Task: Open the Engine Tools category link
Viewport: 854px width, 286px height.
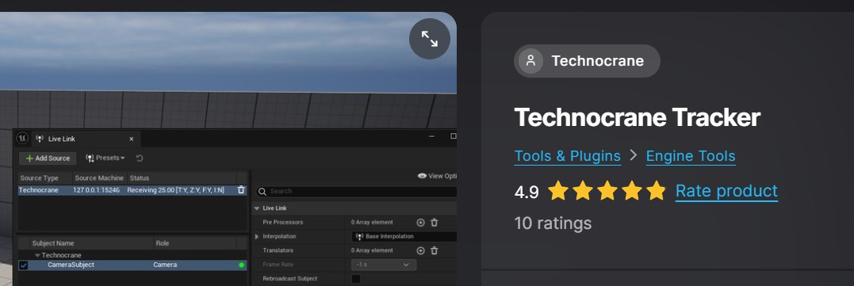Action: (x=691, y=157)
